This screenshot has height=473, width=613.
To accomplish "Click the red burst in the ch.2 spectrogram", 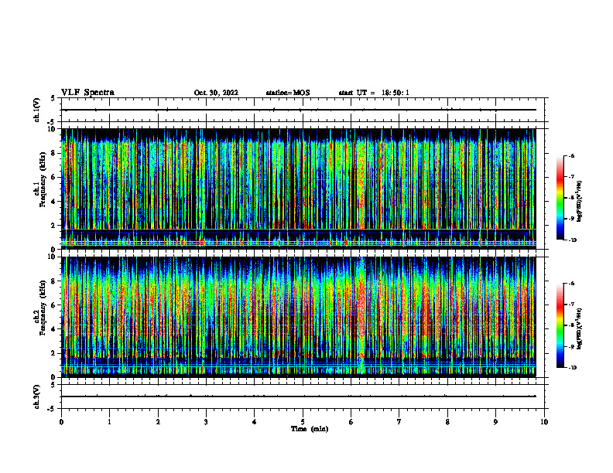I will click(x=361, y=308).
